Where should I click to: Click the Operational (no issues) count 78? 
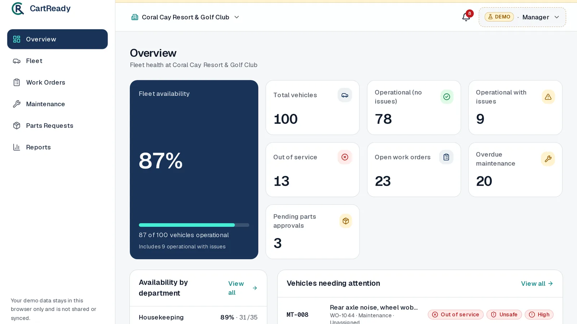(383, 119)
